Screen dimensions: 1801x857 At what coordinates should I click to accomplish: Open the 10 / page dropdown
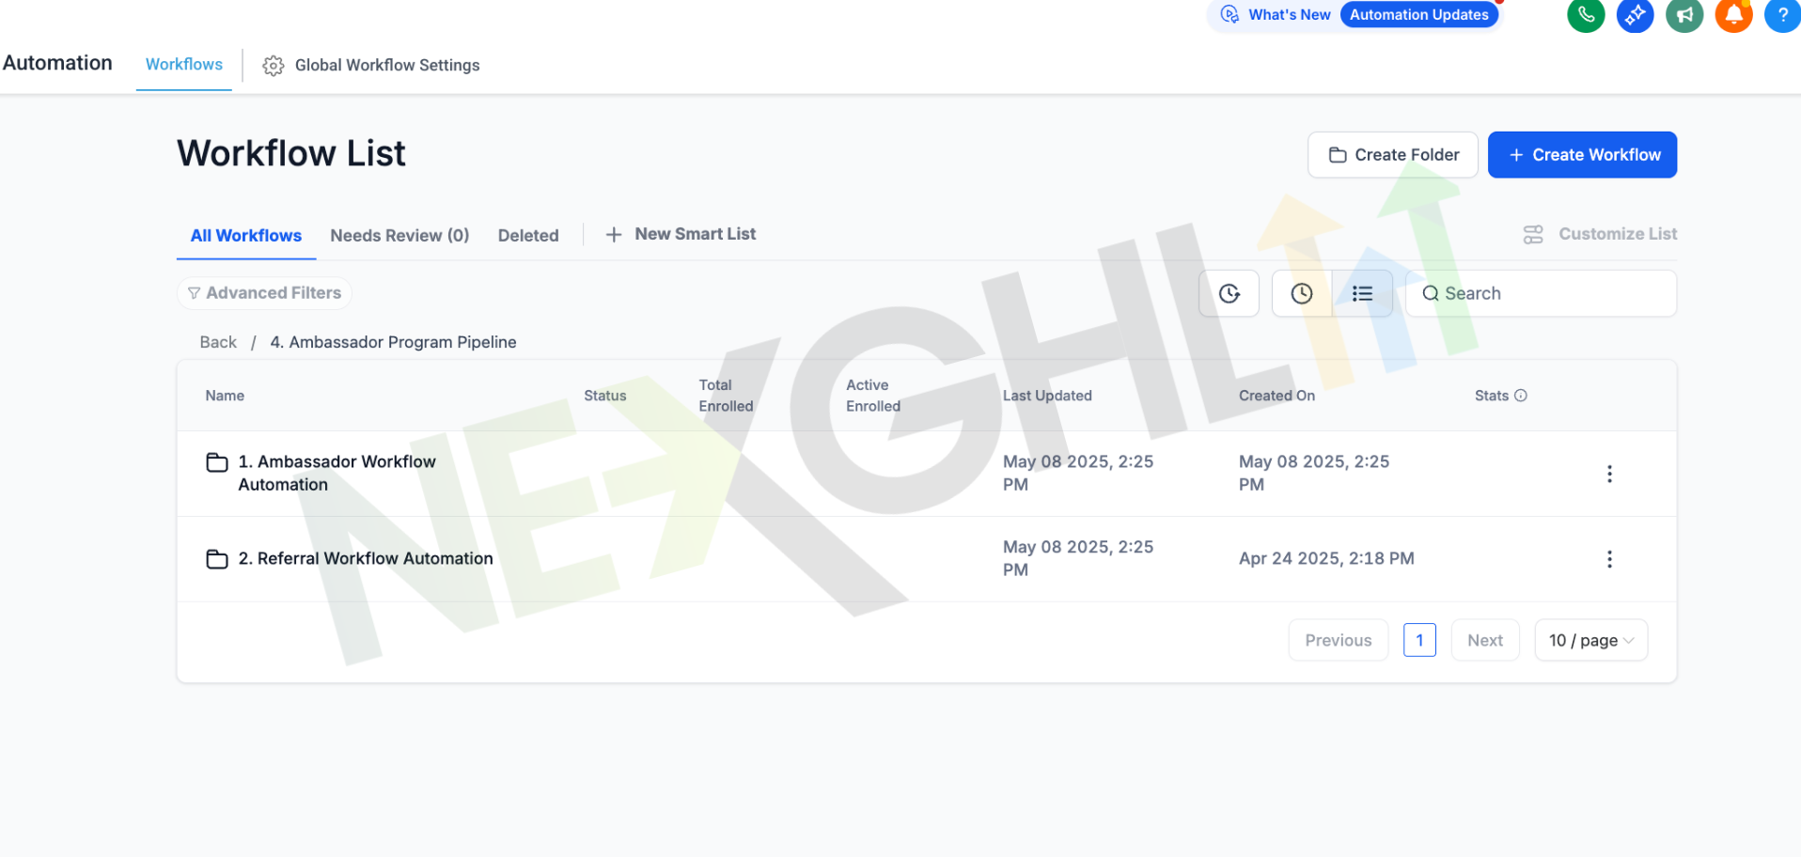[1590, 640]
